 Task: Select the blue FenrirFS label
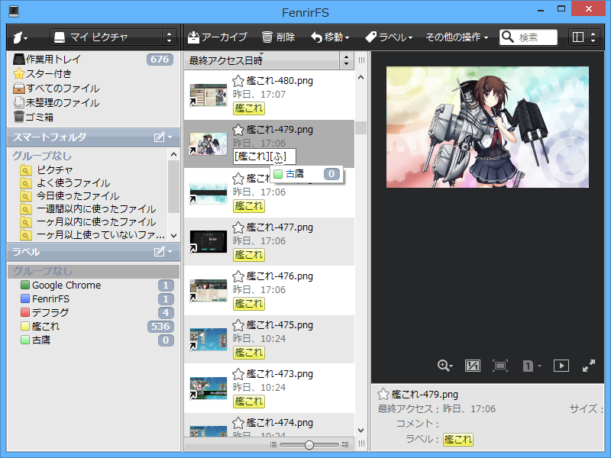click(x=93, y=298)
